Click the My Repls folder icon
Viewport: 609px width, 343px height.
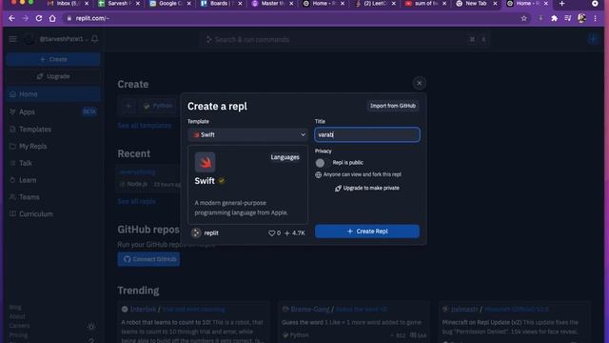click(x=12, y=146)
